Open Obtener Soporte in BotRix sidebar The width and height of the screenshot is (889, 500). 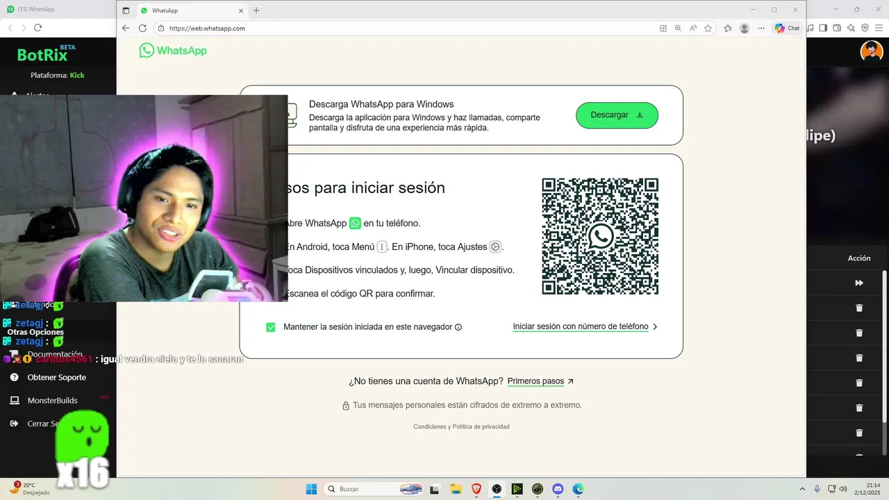coord(56,377)
